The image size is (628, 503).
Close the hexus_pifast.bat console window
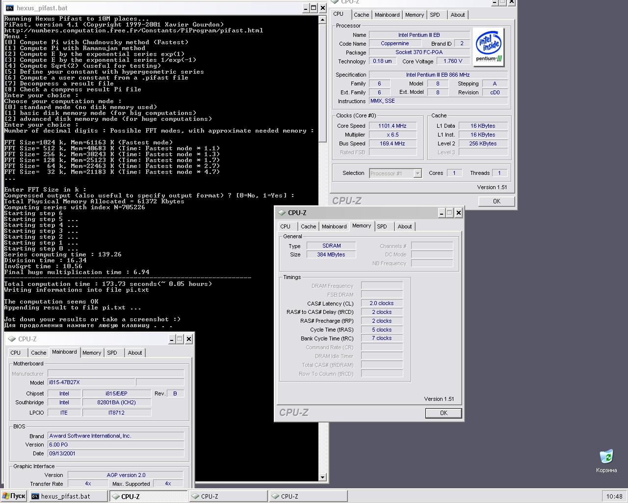pos(323,8)
